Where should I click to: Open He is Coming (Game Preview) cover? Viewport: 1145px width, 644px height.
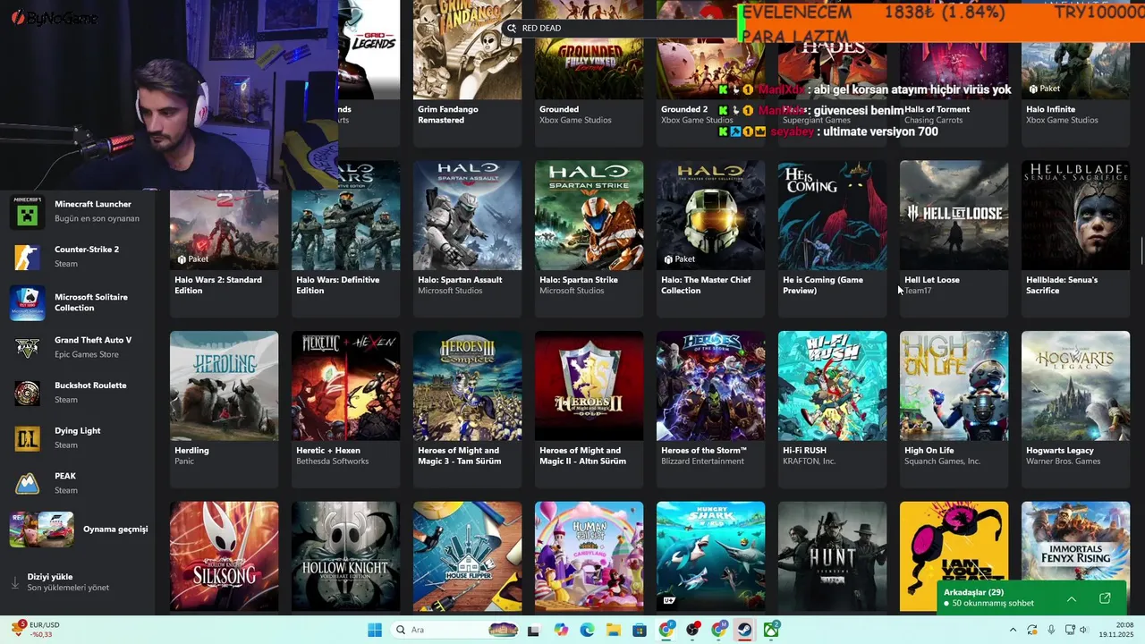point(832,216)
